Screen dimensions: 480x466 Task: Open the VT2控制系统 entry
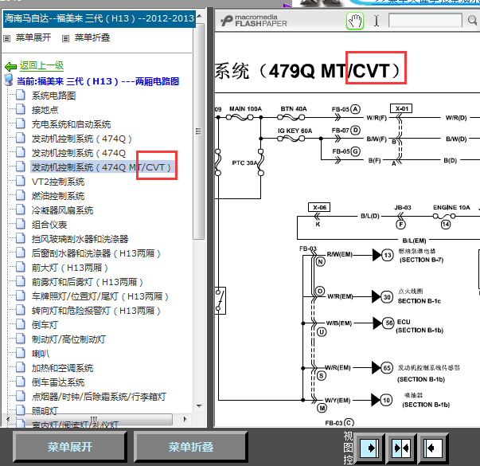58,182
